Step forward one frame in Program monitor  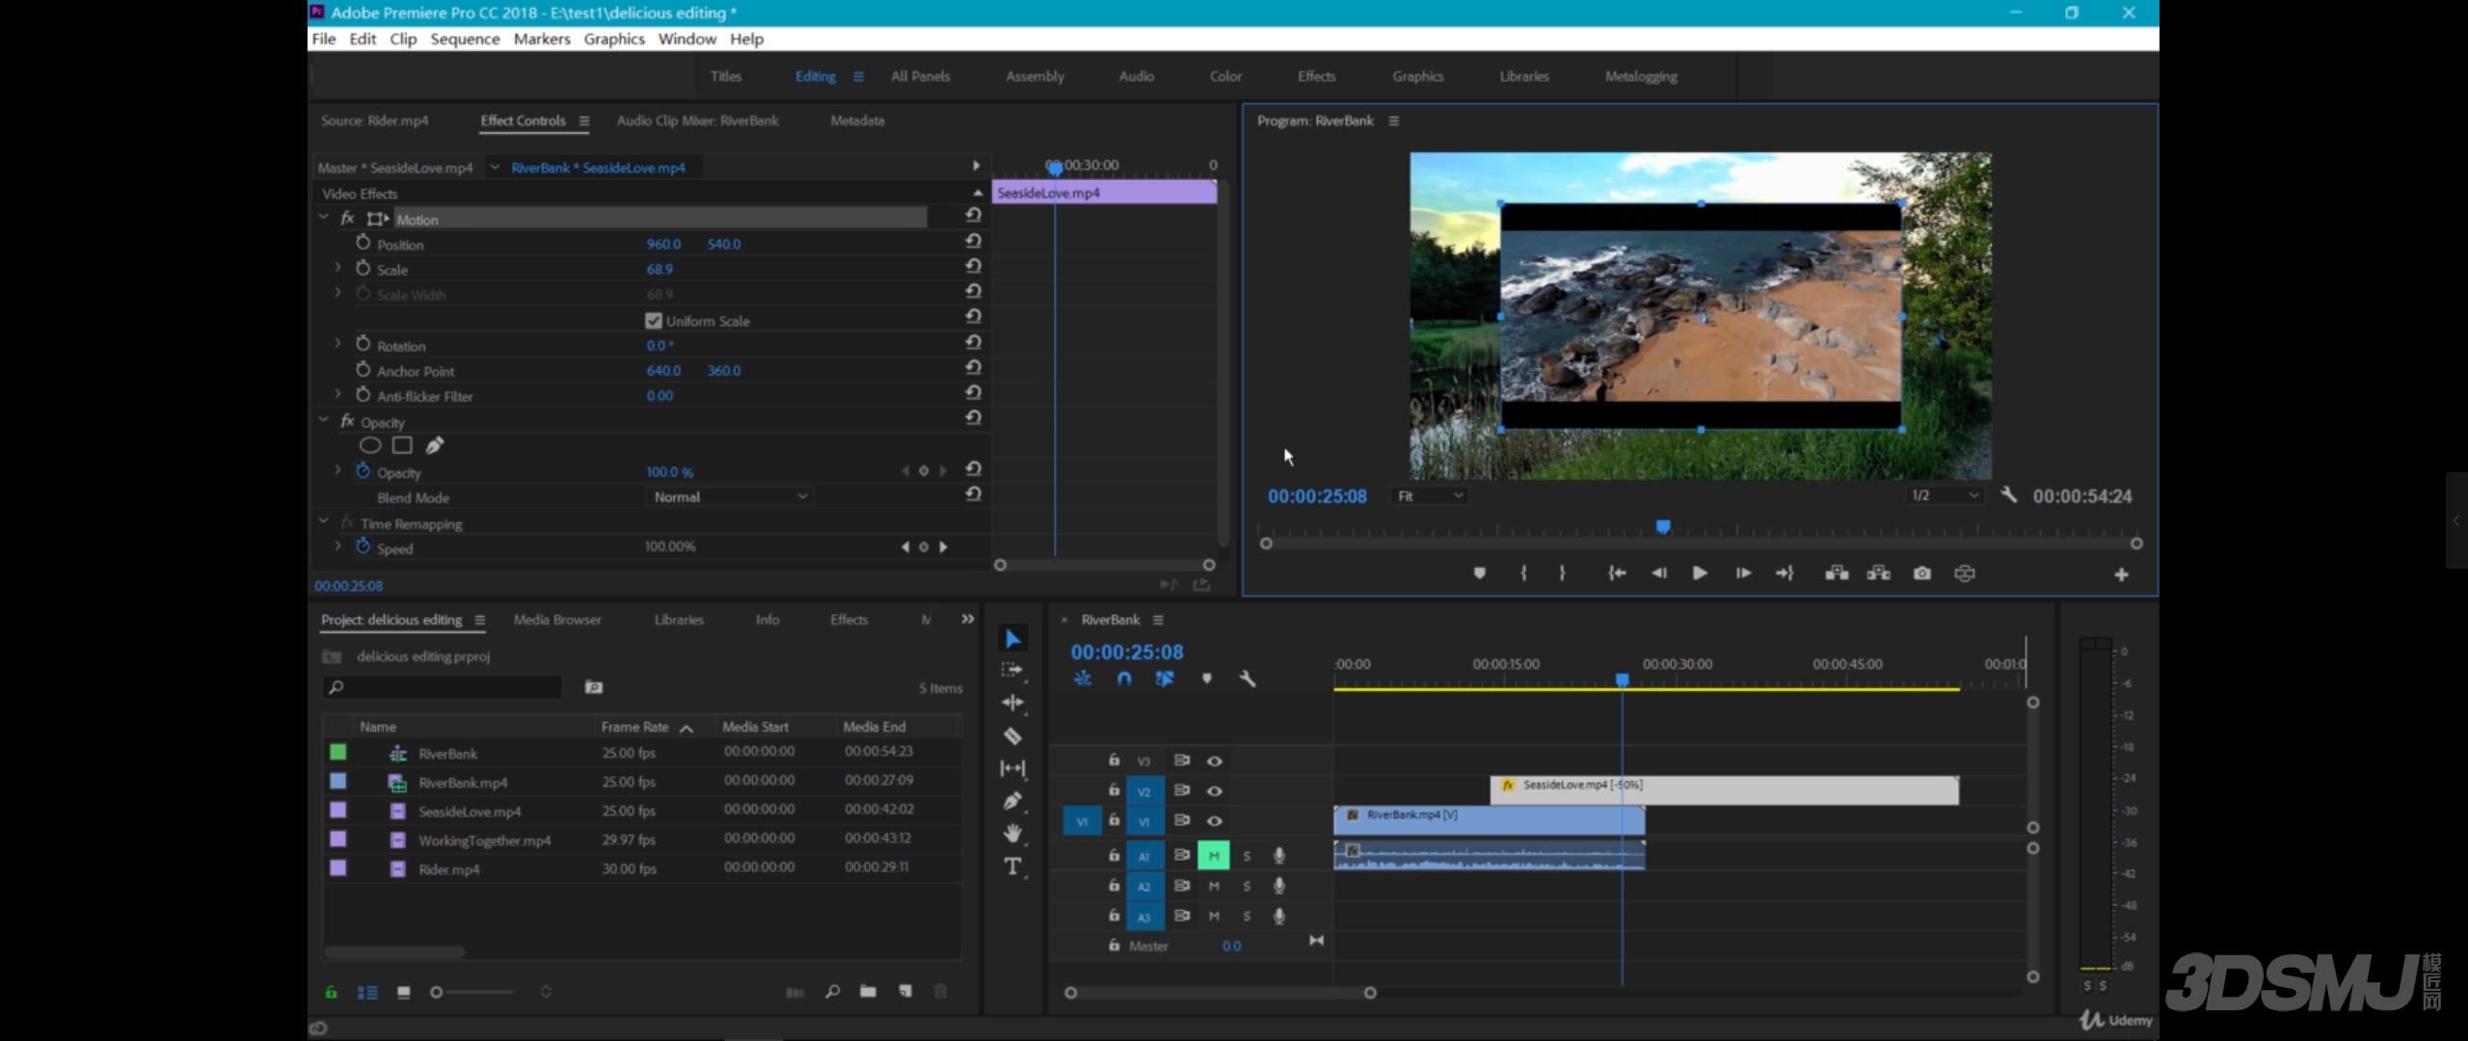coord(1743,574)
